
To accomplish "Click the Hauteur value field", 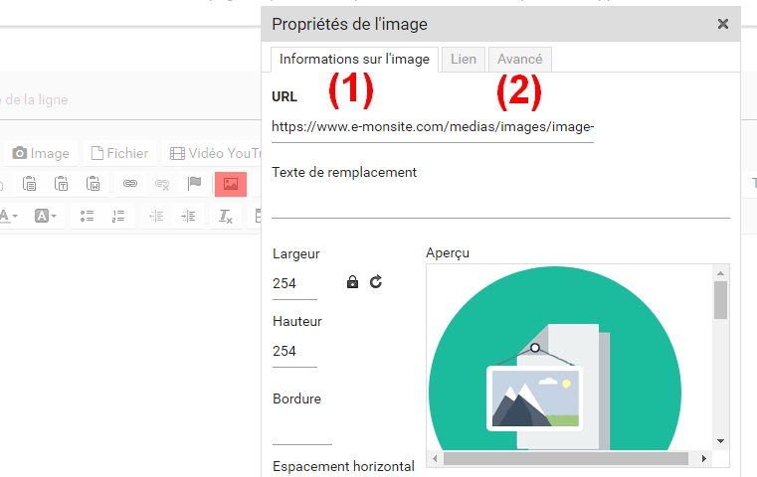I will coord(294,352).
